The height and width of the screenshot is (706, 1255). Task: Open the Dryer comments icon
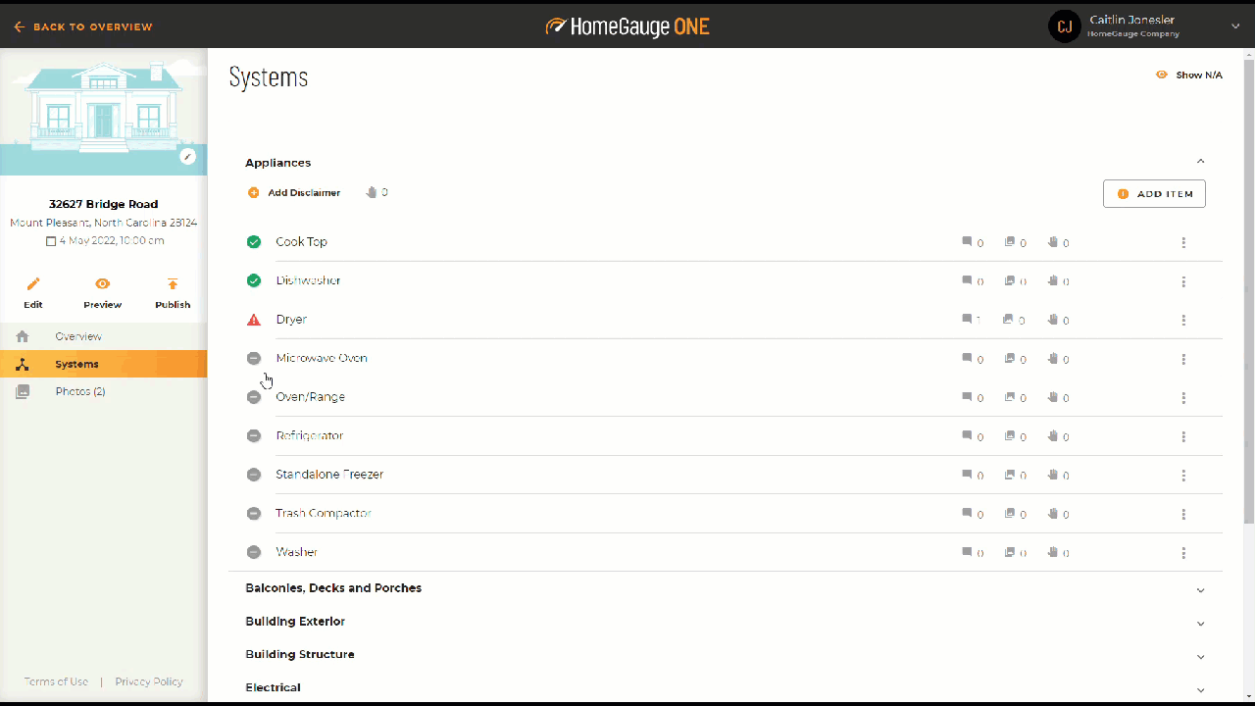(x=967, y=320)
